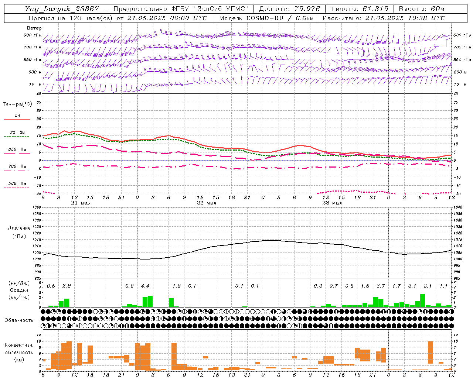
Task: Select the model name COSMO-RU / 6.6км
Action: pyautogui.click(x=280, y=18)
